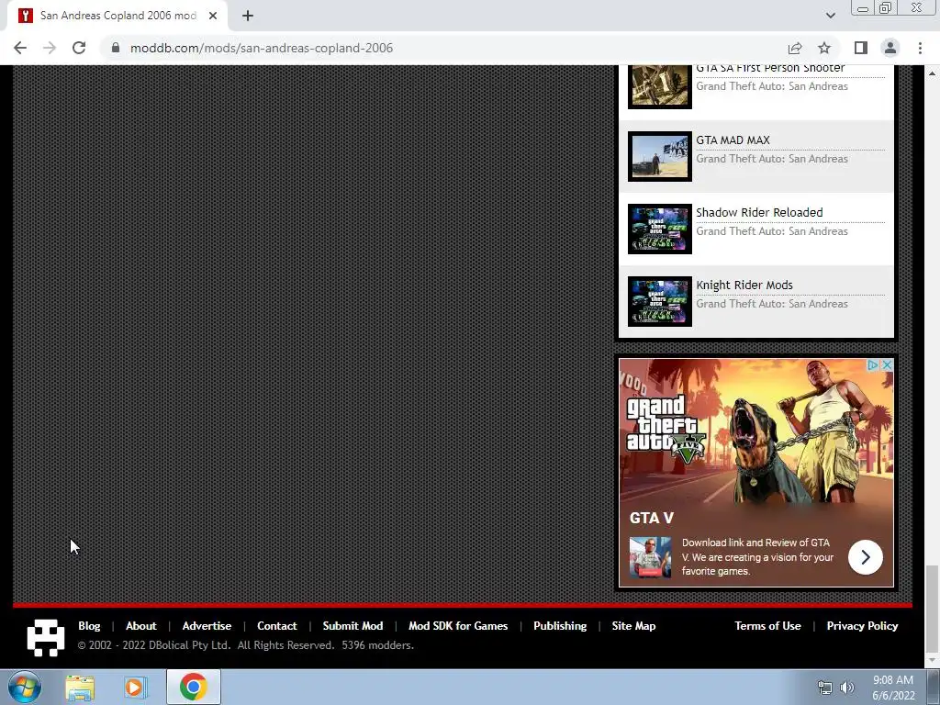Click the small GTA V cover image in the ad

pos(650,557)
